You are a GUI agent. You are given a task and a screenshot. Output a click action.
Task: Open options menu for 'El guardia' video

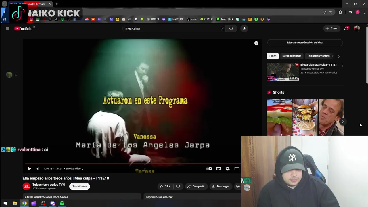click(x=342, y=65)
